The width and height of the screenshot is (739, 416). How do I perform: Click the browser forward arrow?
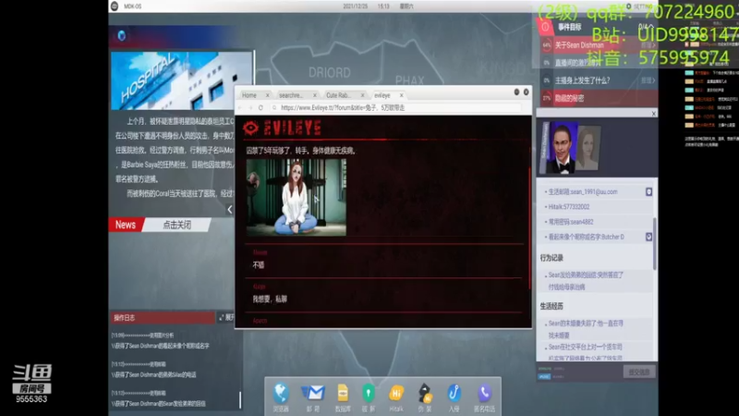(x=250, y=108)
